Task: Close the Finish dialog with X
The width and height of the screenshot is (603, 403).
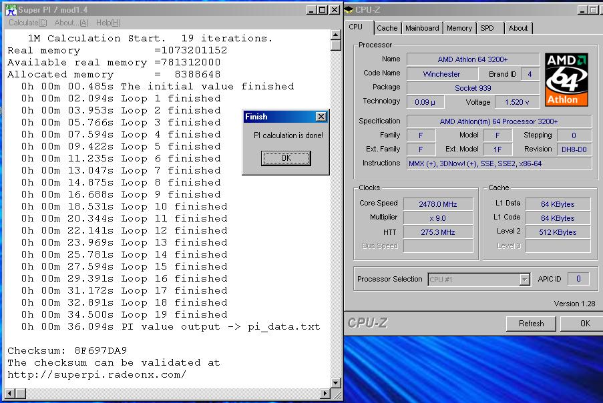Action: coord(321,116)
